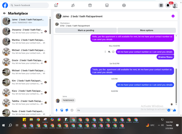Go back using the Marketplace back arrow

(4, 13)
